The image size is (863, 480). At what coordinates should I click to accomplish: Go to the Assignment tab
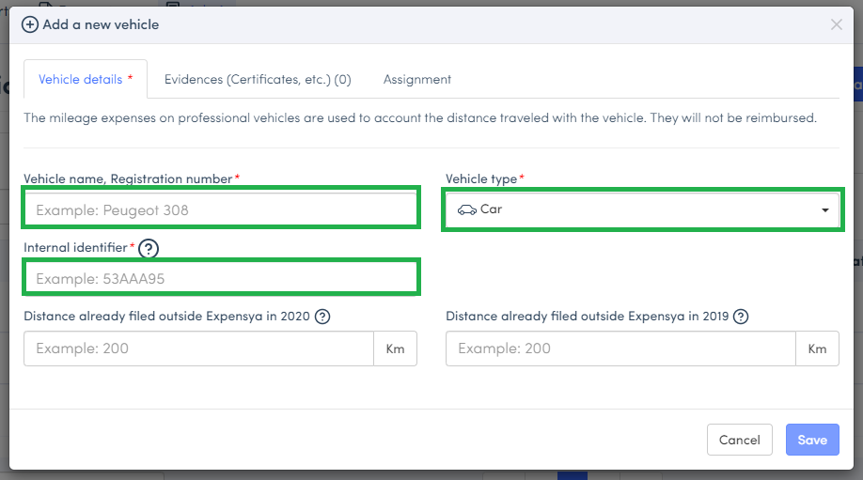click(x=416, y=80)
